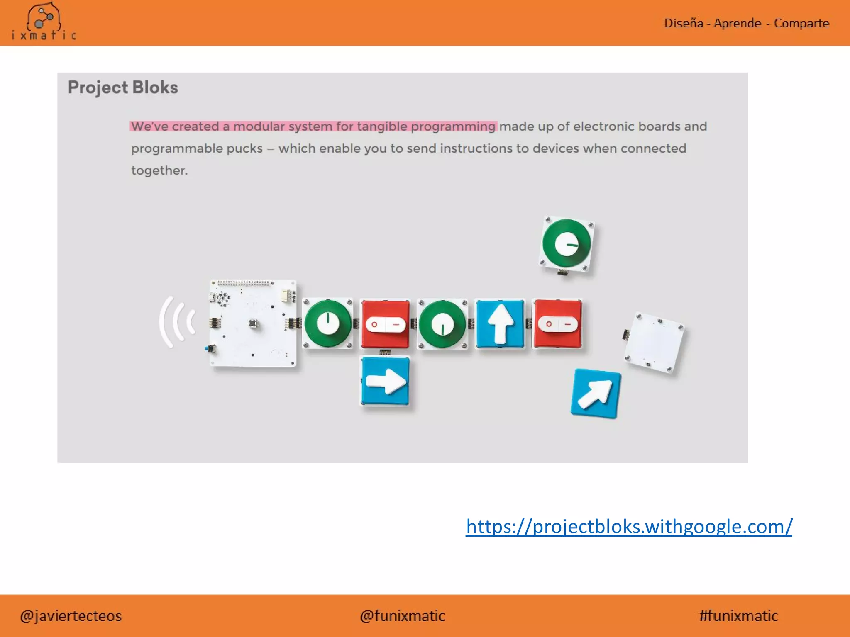Viewport: 850px width, 637px height.
Task: Click the @funixmatic handle
Action: 403,616
